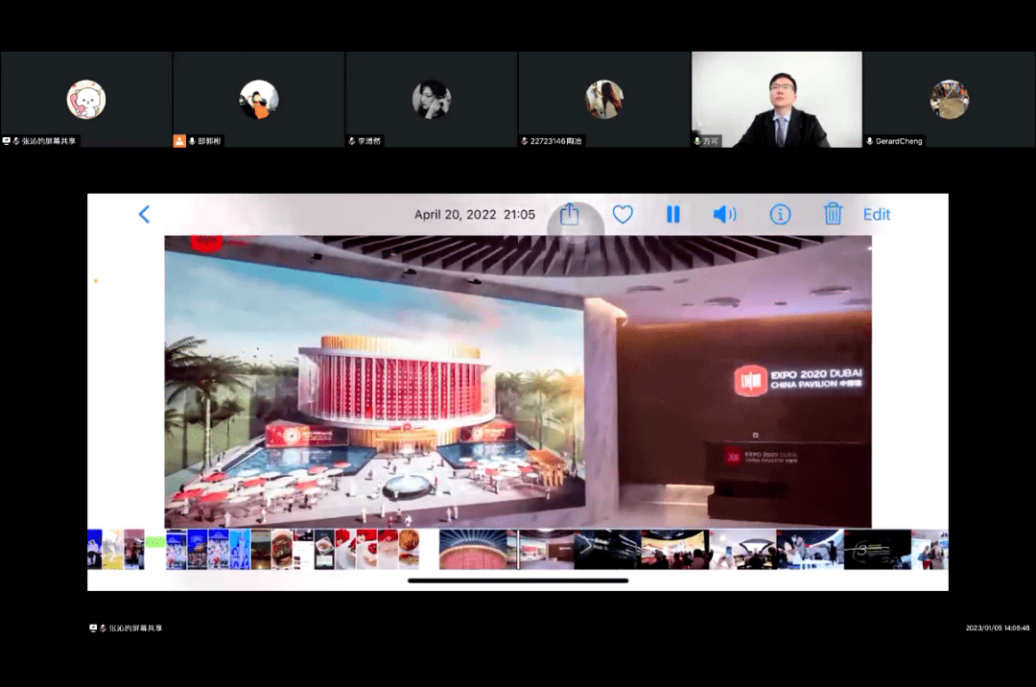1036x687 pixels.
Task: Pause the playing video
Action: coord(672,214)
